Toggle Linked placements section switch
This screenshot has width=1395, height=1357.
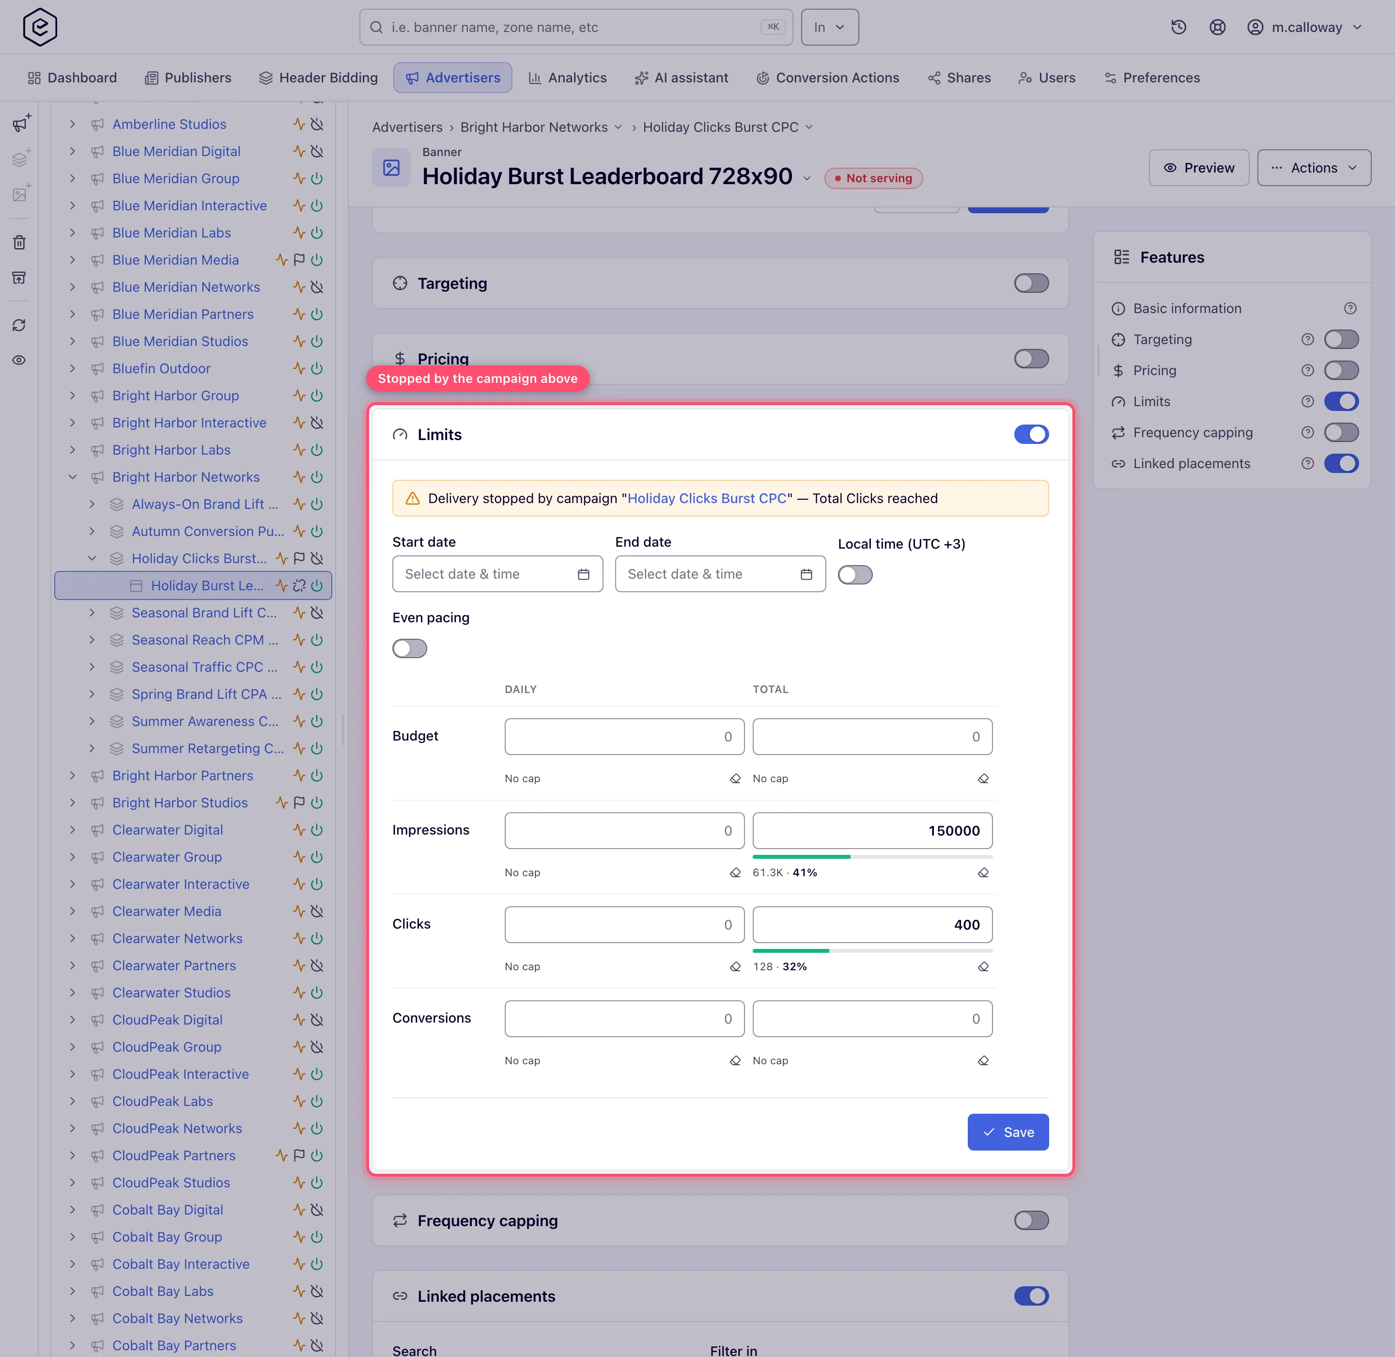1031,1296
